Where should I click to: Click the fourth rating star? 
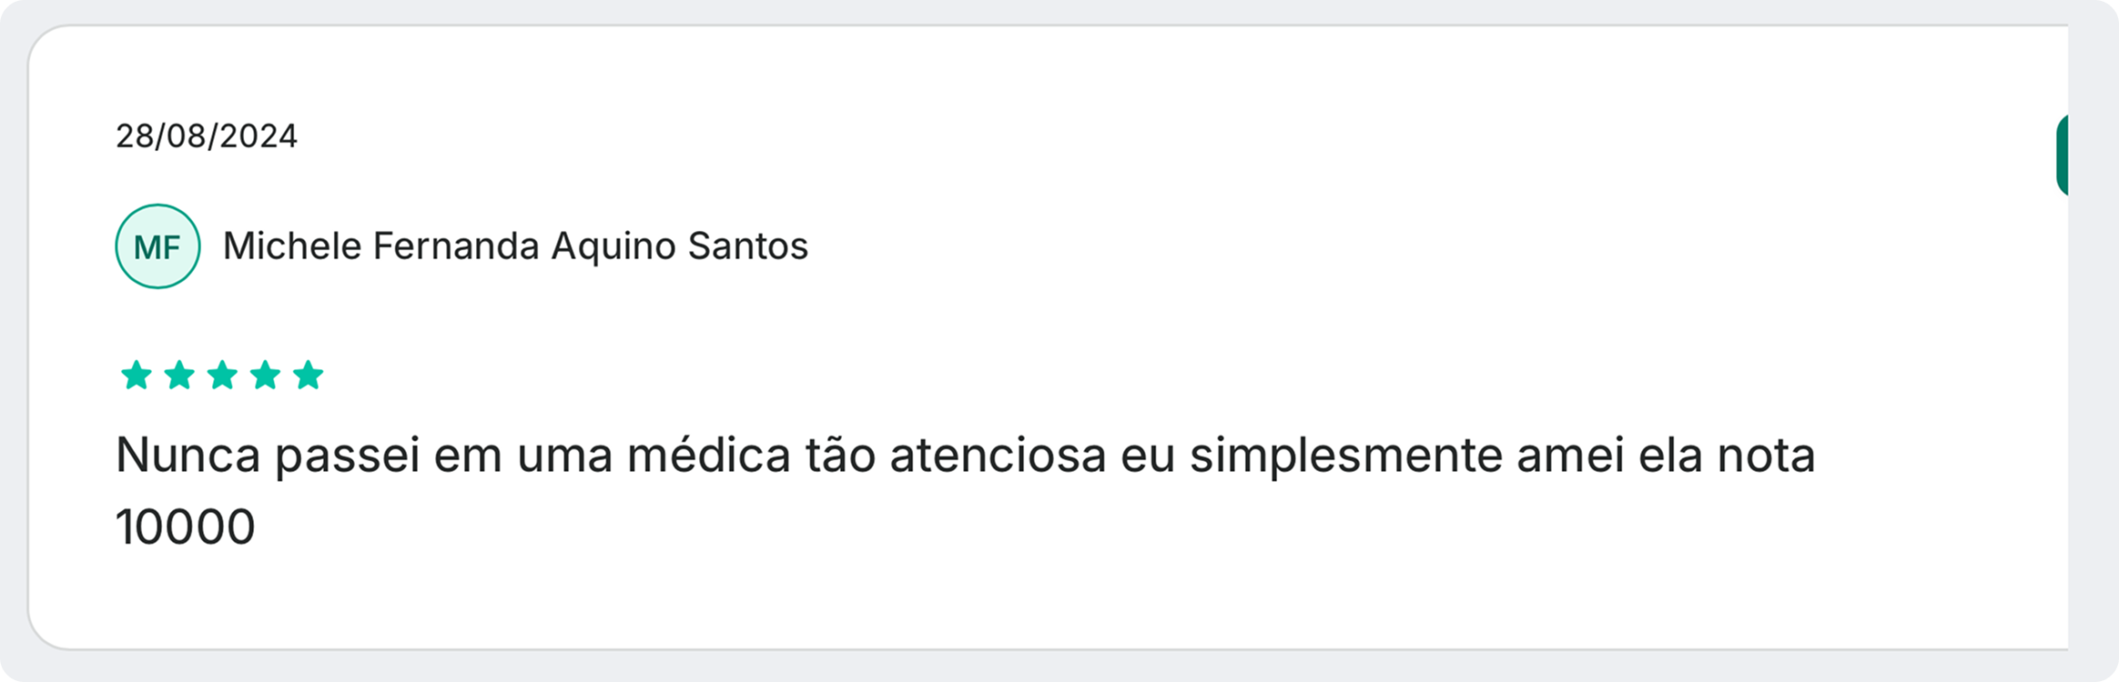(x=265, y=375)
